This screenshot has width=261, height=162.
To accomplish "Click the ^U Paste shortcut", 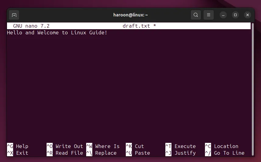I will click(138, 153).
